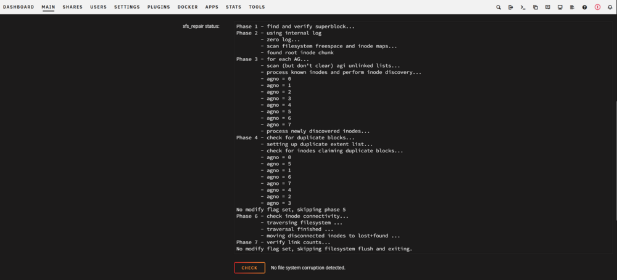The image size is (617, 280).
Task: Select the Main menu tab
Action: (x=48, y=7)
